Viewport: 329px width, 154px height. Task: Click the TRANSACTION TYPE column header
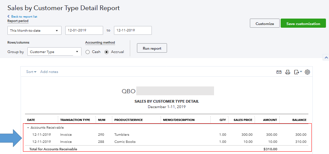pyautogui.click(x=75, y=120)
